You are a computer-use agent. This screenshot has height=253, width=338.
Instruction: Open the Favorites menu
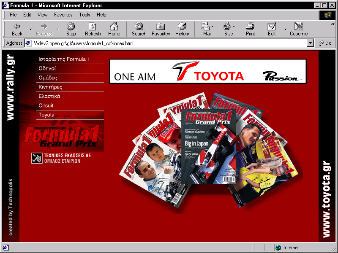(x=63, y=15)
